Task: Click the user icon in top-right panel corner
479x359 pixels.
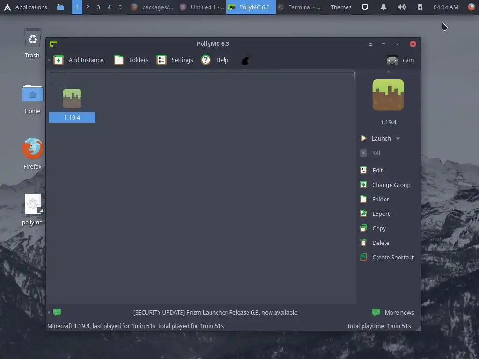Action: (x=472, y=7)
